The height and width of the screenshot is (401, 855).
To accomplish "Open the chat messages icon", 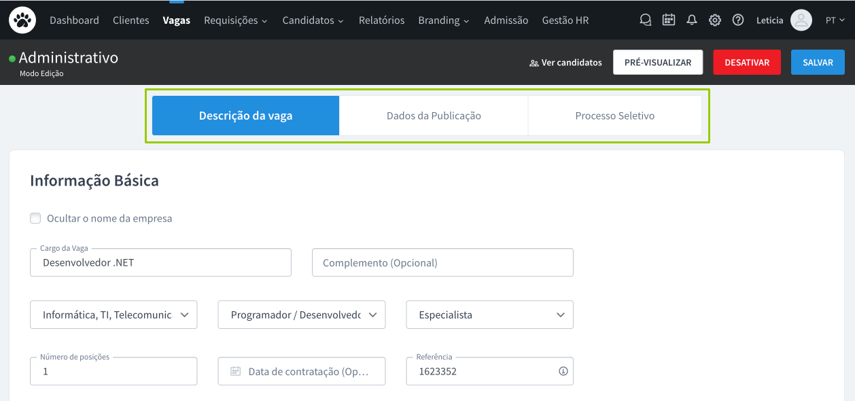I will 646,20.
